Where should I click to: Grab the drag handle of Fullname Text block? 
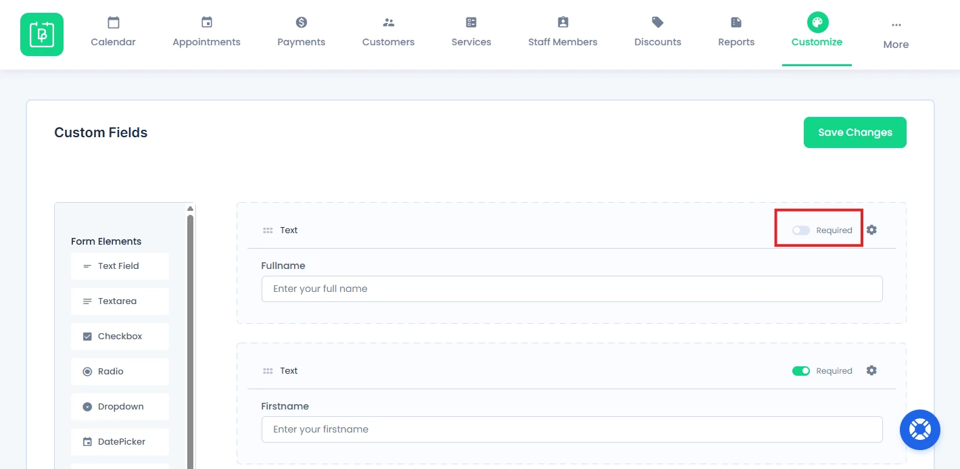coord(268,230)
